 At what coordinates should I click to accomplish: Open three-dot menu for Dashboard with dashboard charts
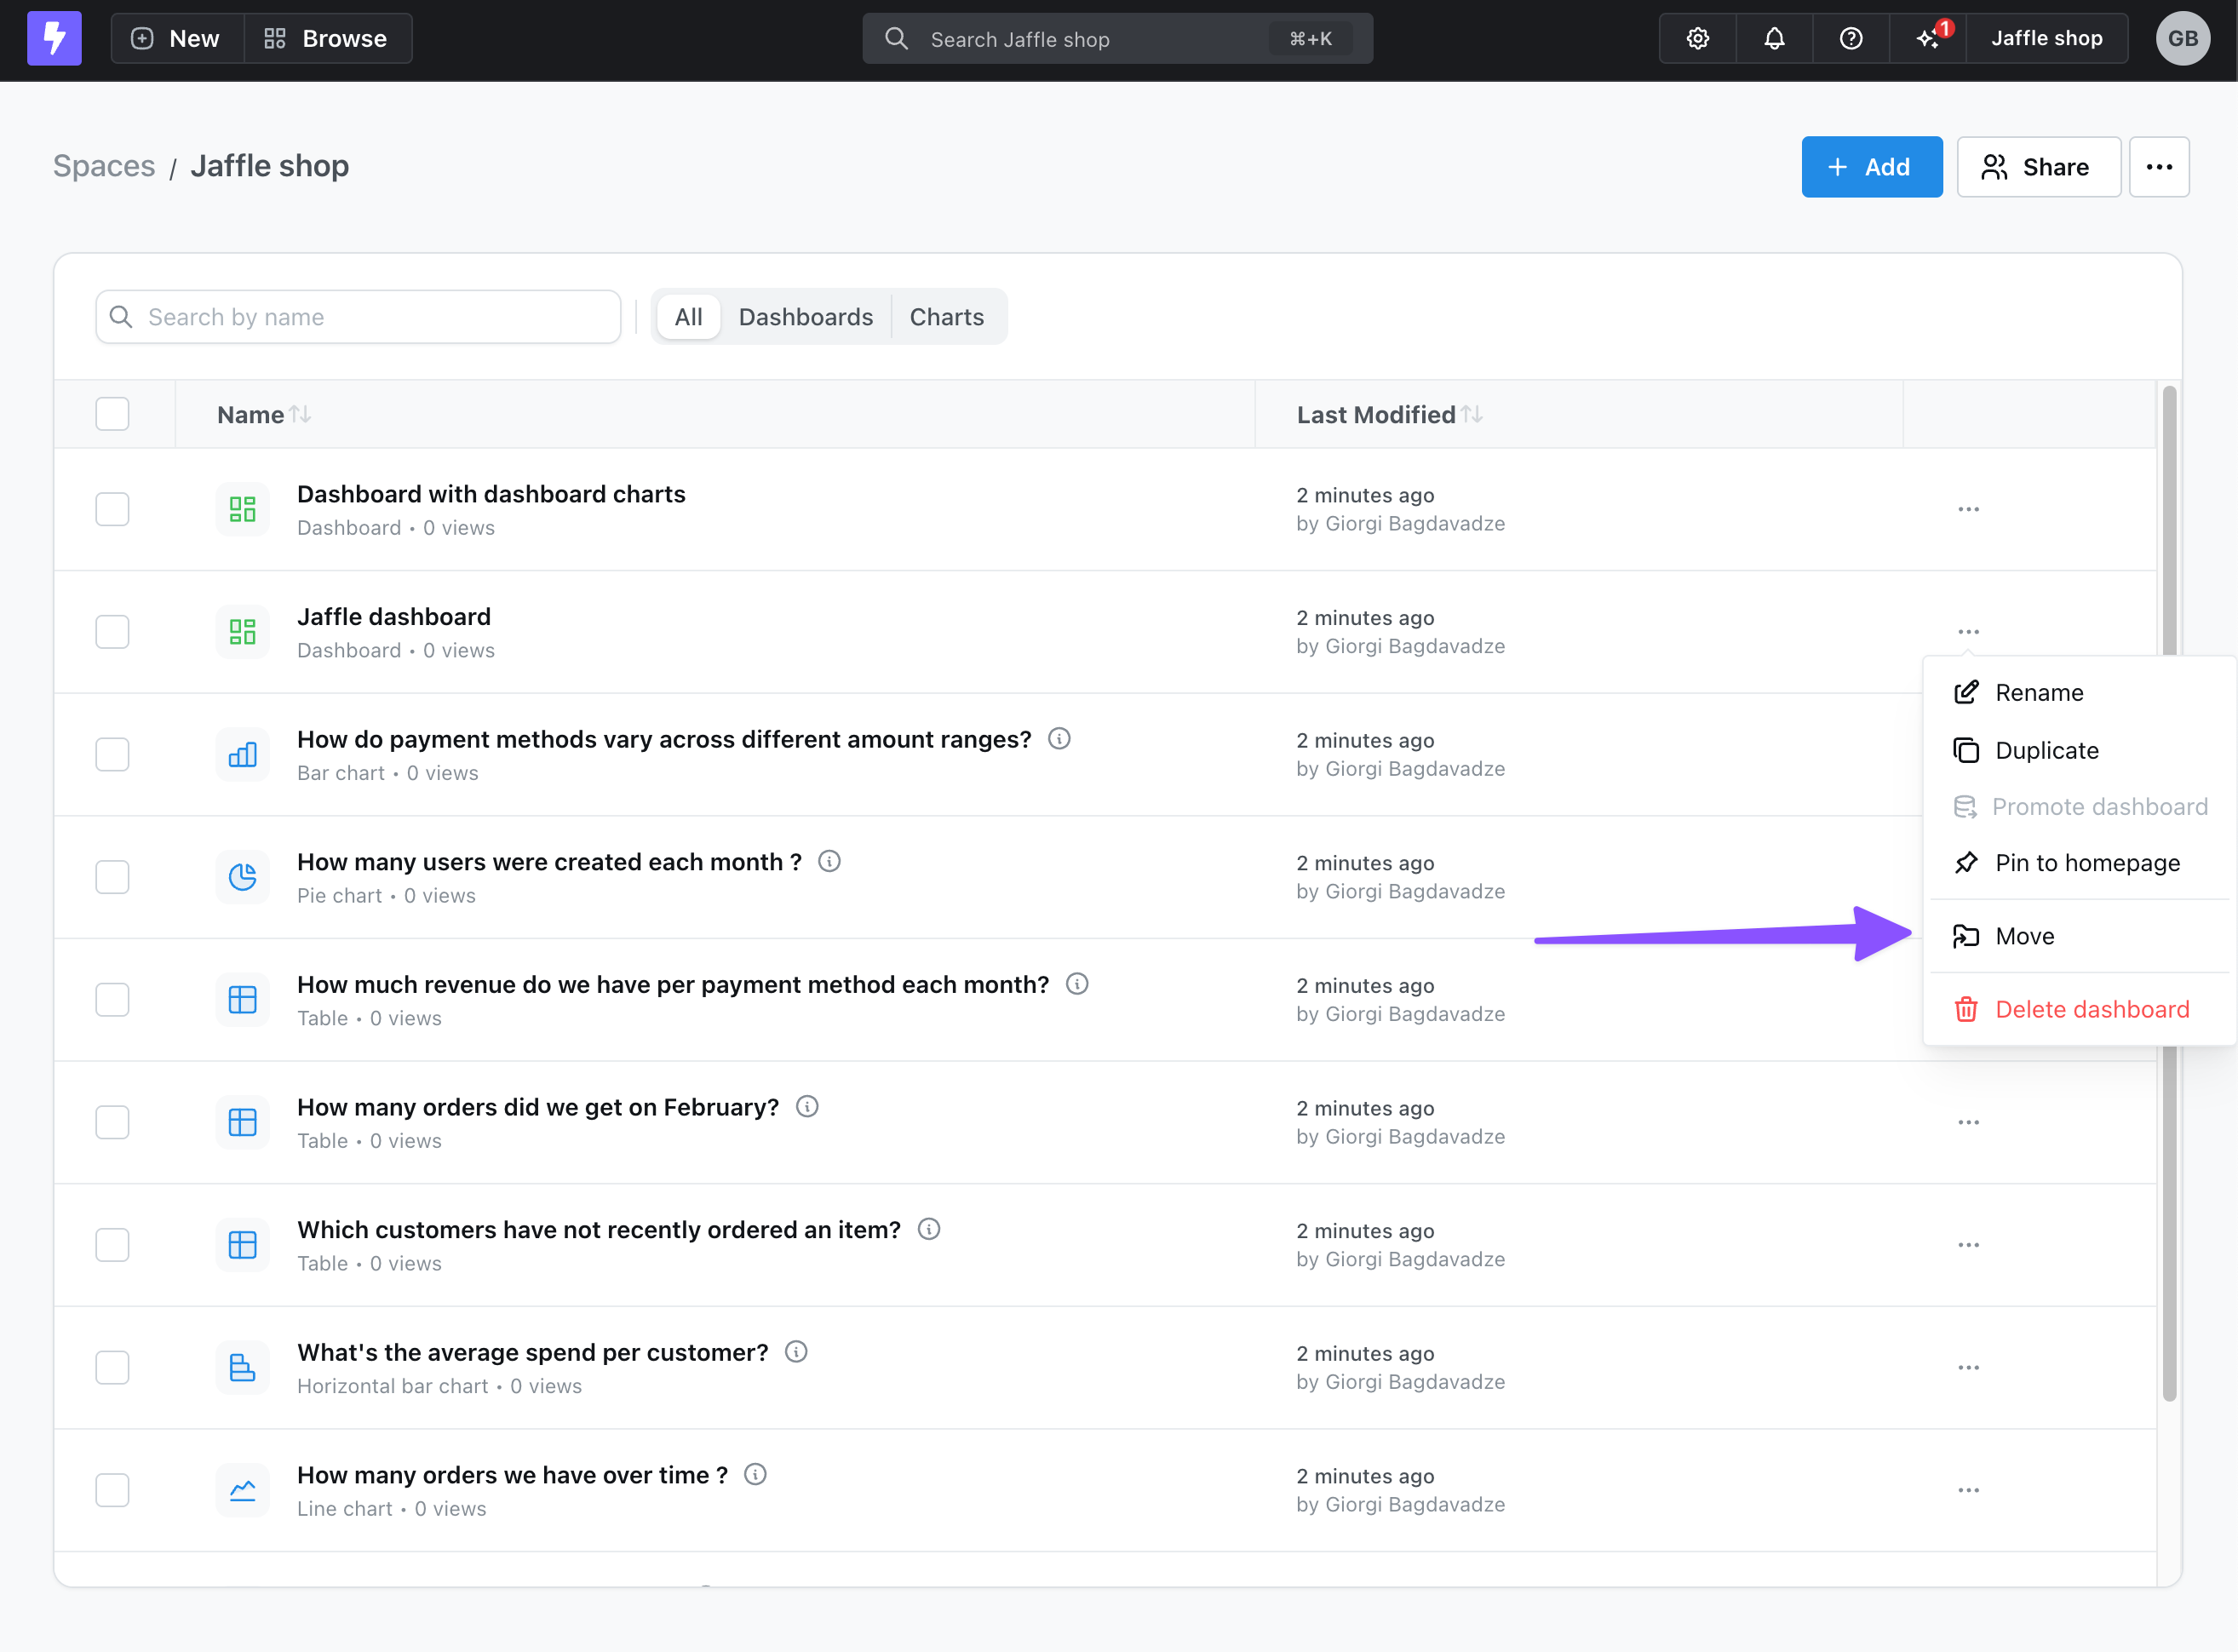coord(1968,509)
